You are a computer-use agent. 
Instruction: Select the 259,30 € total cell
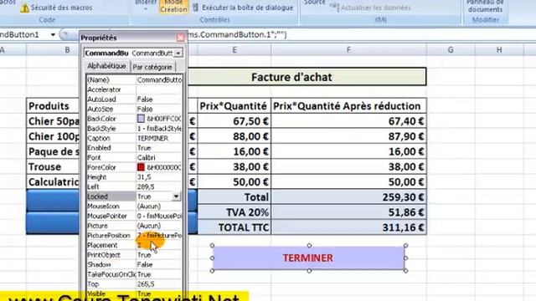coord(348,197)
